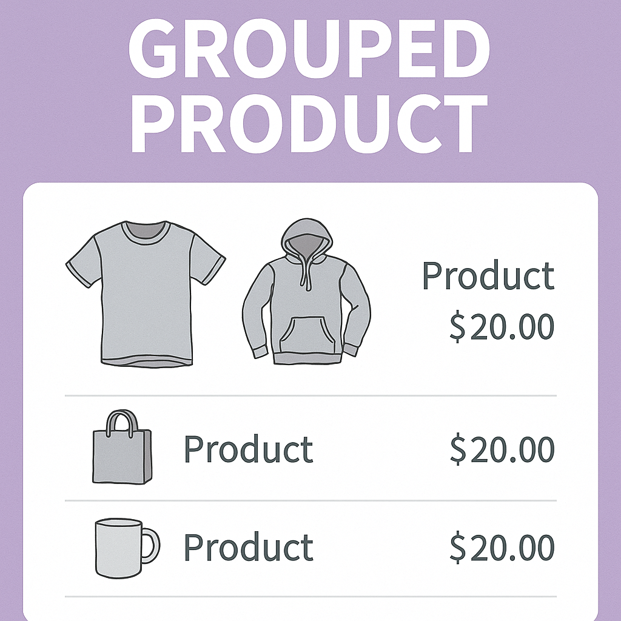Screen dimensions: 621x621
Task: Click the divider line below the clothing row
Action: point(310,395)
